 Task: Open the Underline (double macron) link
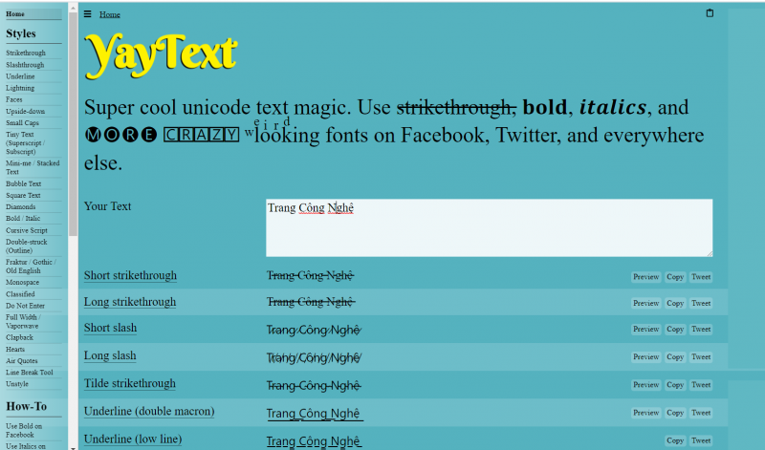(x=148, y=412)
